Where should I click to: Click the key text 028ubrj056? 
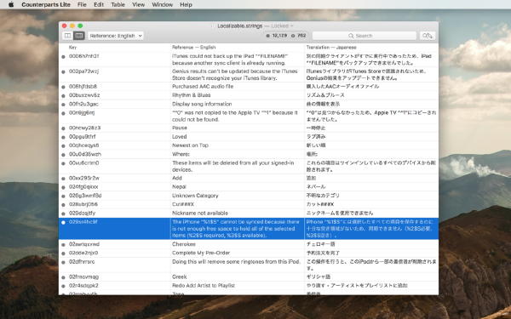coord(83,204)
